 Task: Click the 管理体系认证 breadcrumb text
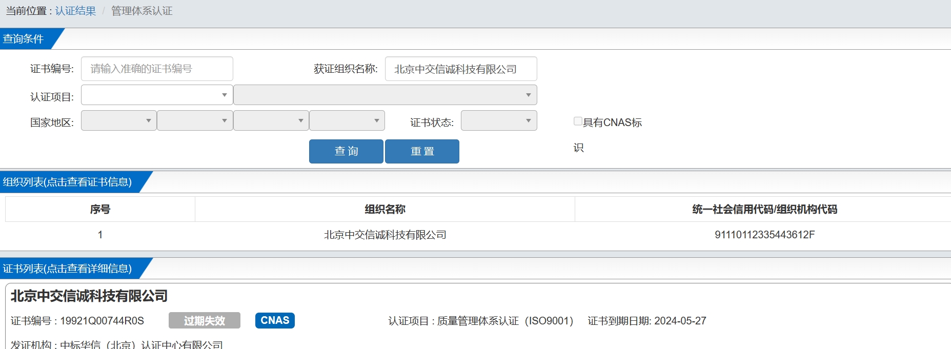pyautogui.click(x=141, y=11)
